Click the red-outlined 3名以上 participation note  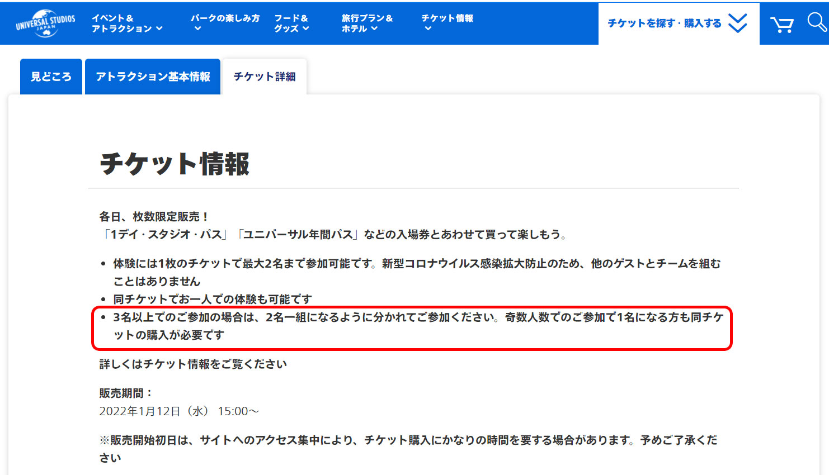[412, 326]
